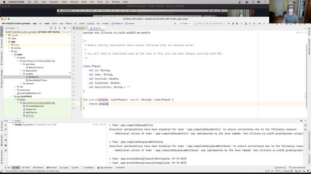Open the Build menu in menu bar

pyautogui.click(x=84, y=2)
